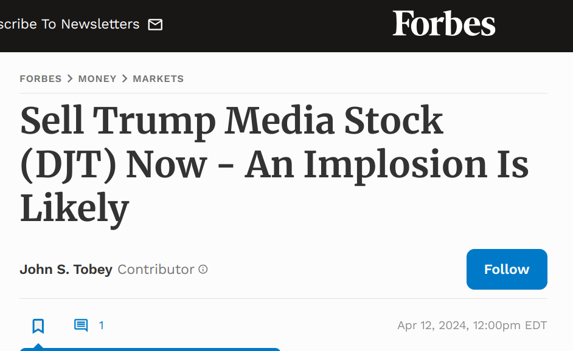573x351 pixels.
Task: Go to the MARKETS breadcrumb
Action: (x=158, y=79)
